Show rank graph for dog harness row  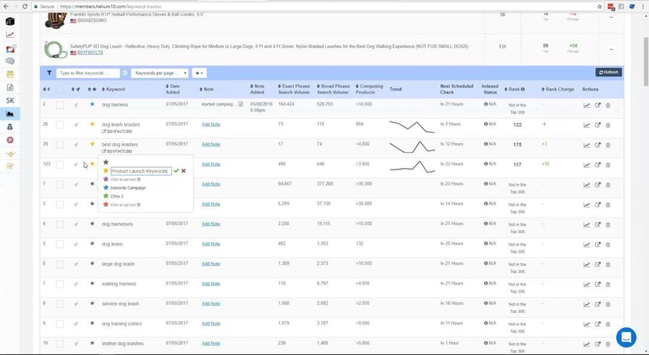click(x=586, y=106)
